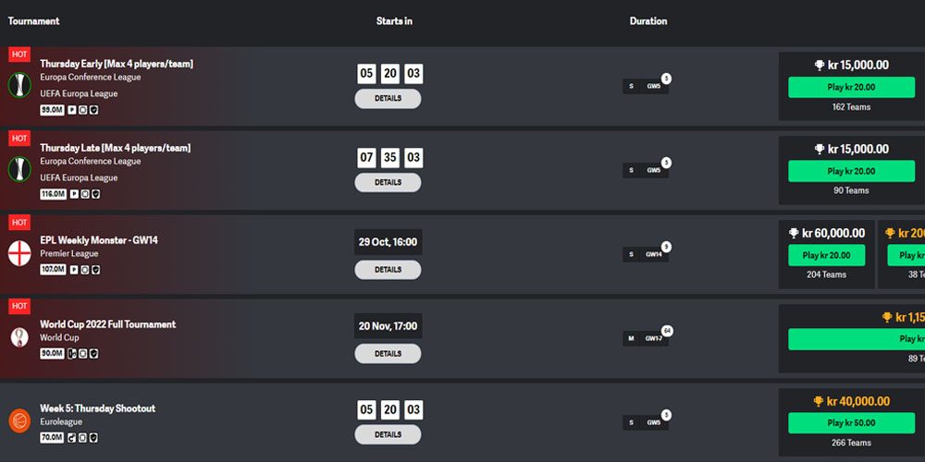Image resolution: width=925 pixels, height=462 pixels.
Task: Click the England flag icon for EPL Weekly Monster
Action: [18, 253]
